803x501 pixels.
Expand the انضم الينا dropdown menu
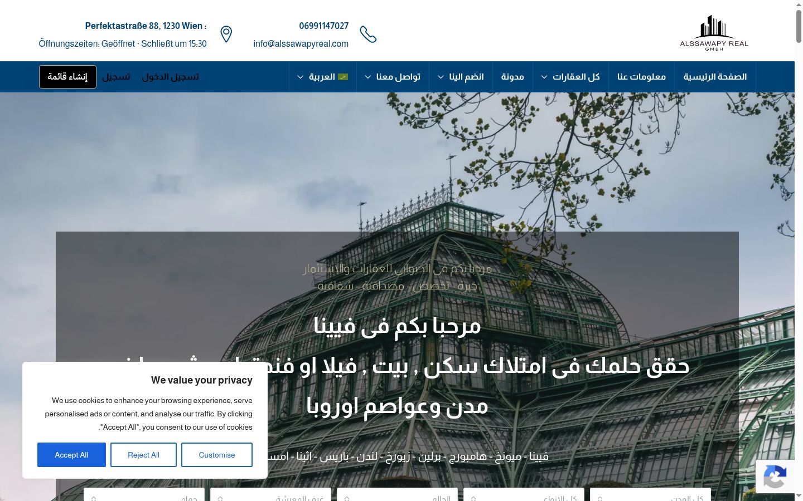coord(461,77)
